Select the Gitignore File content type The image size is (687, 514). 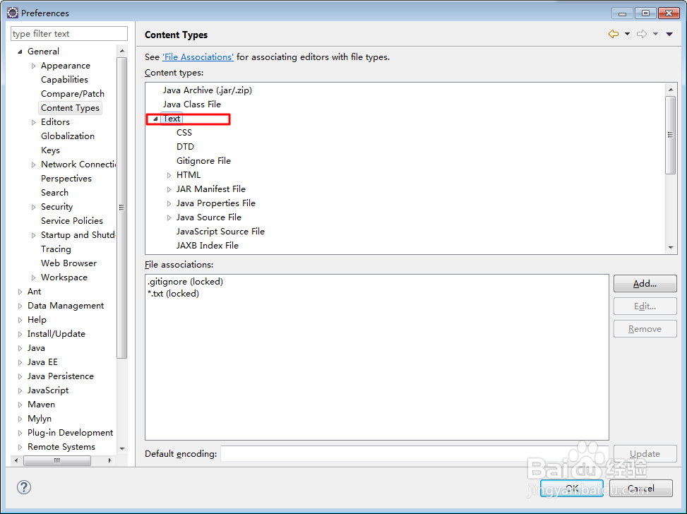pos(203,160)
